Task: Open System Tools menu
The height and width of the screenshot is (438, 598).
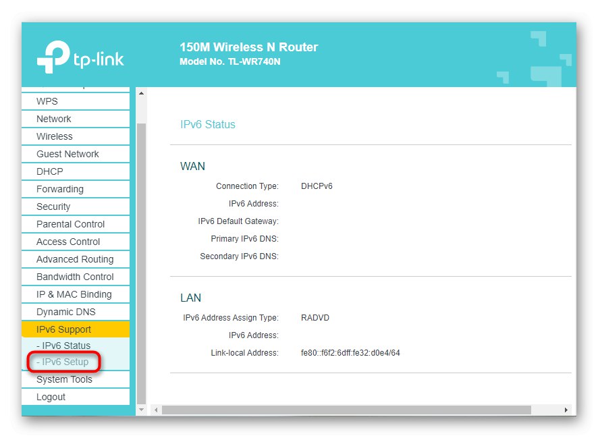Action: (x=76, y=380)
